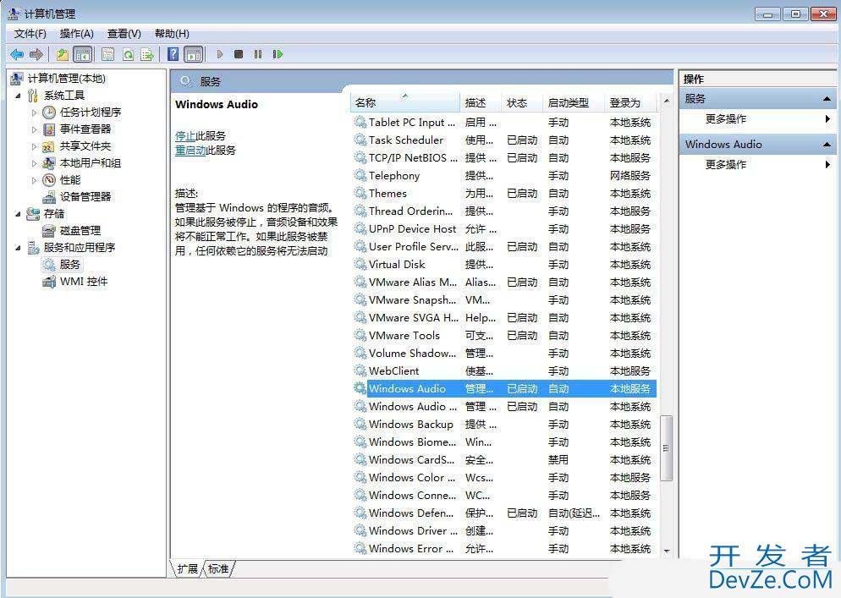Click the Properties toolbar icon

[107, 54]
